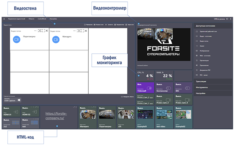Click the notification bell icon at top right
235x145 pixels.
tap(231, 19)
